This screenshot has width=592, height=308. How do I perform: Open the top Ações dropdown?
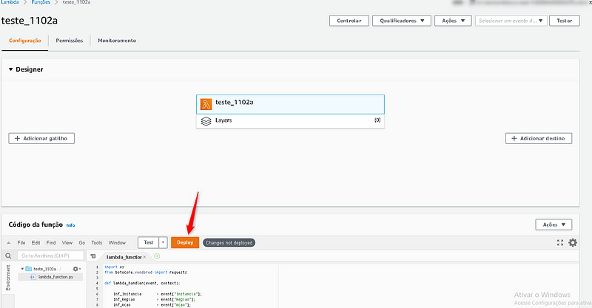[453, 21]
